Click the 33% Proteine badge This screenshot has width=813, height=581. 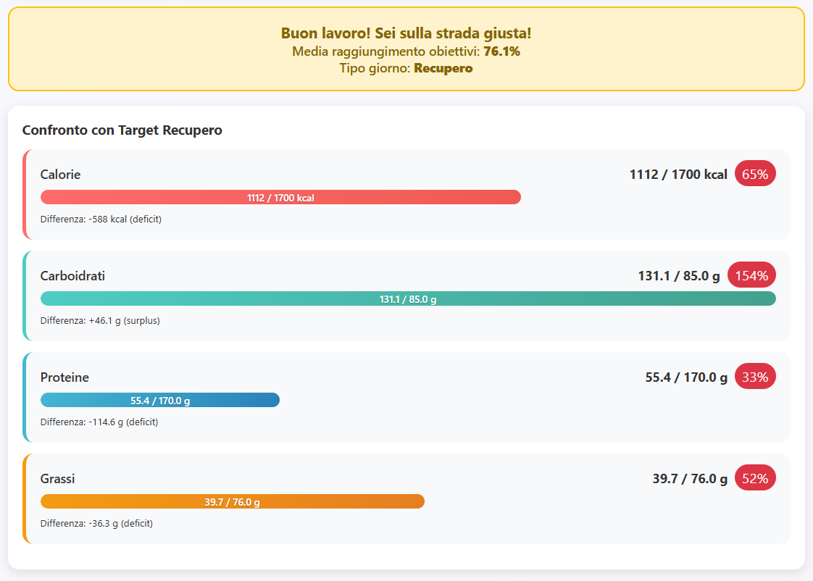pos(755,377)
